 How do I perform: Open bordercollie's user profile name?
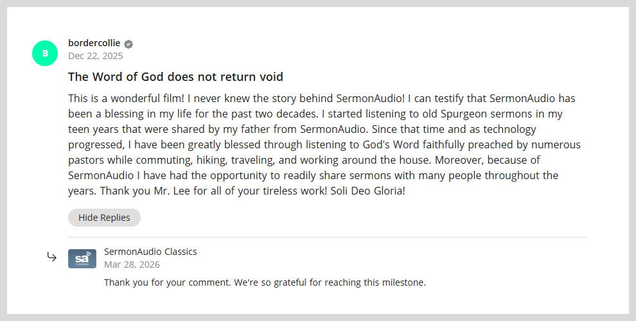(94, 43)
